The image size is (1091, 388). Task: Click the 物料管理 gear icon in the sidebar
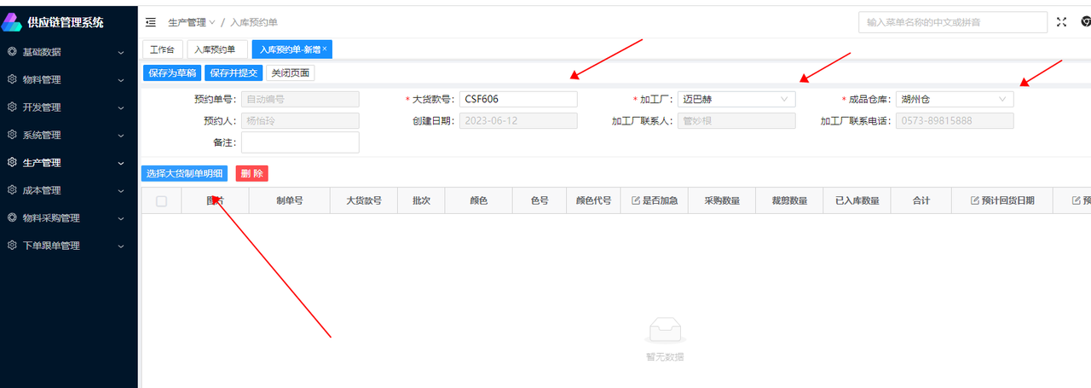(x=12, y=79)
